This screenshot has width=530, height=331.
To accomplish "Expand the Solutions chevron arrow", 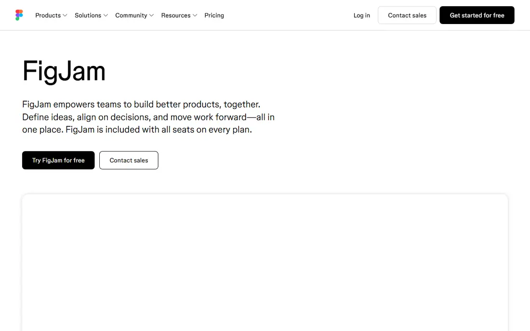I will [106, 15].
